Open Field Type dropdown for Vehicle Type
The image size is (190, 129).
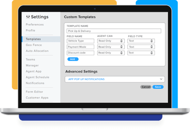click(x=141, y=41)
